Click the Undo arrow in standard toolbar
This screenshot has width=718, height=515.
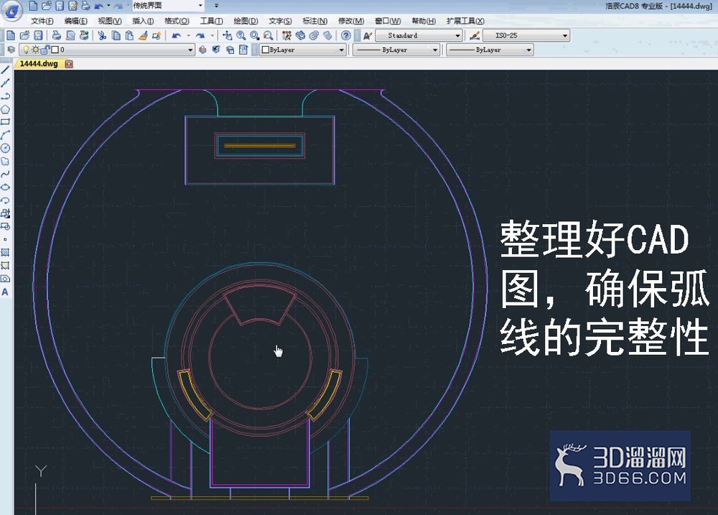pyautogui.click(x=177, y=35)
